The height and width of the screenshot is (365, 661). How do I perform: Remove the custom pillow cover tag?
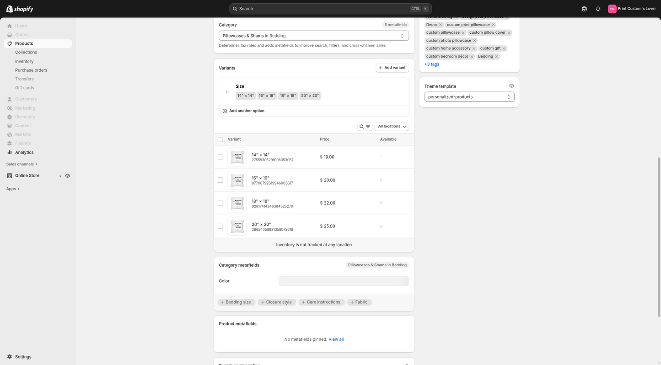point(509,32)
